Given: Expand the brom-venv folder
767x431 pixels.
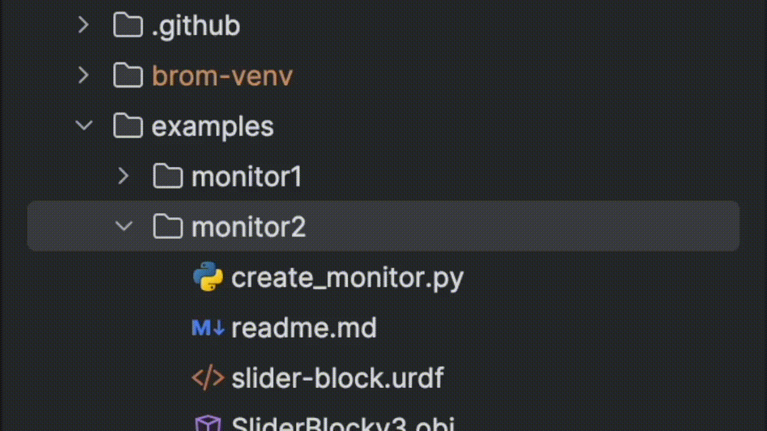Looking at the screenshot, I should coord(83,75).
